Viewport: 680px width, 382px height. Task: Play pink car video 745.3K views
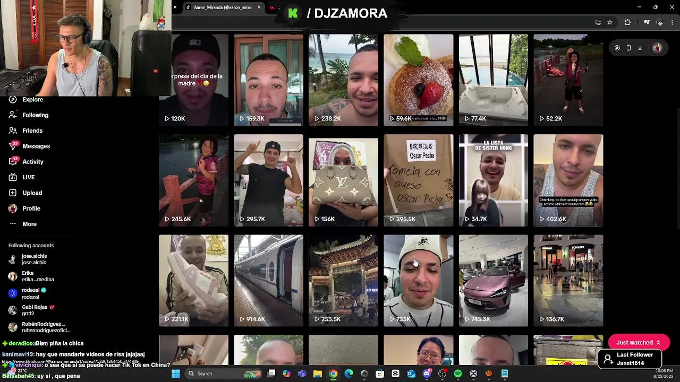click(494, 281)
